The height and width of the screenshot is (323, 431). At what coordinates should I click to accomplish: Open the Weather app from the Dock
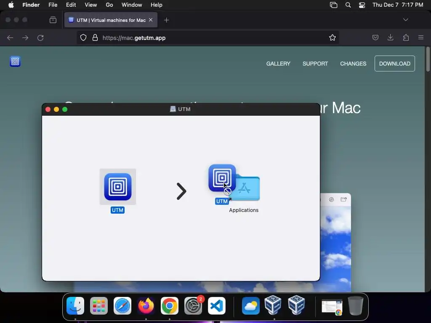tap(251, 305)
